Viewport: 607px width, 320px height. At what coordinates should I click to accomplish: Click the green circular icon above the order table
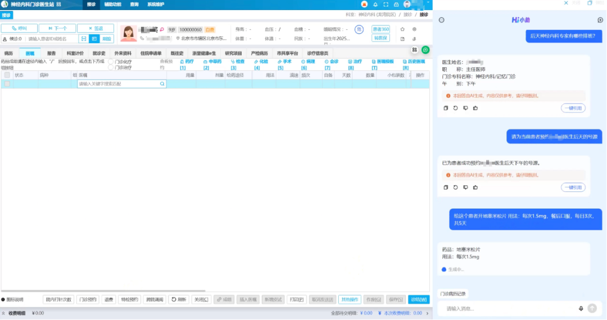[425, 50]
